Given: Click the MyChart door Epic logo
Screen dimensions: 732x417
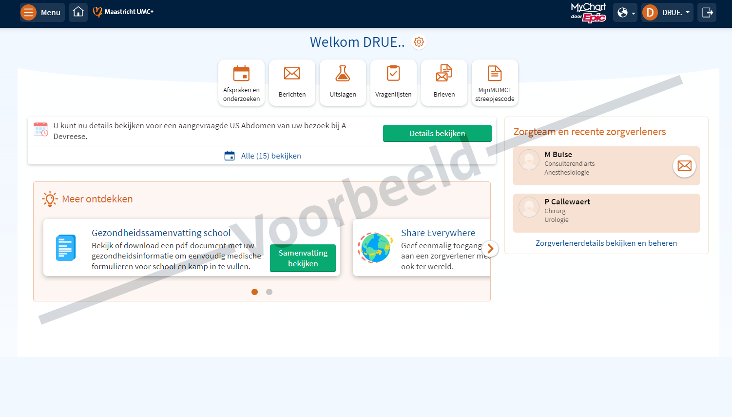Looking at the screenshot, I should [x=588, y=13].
